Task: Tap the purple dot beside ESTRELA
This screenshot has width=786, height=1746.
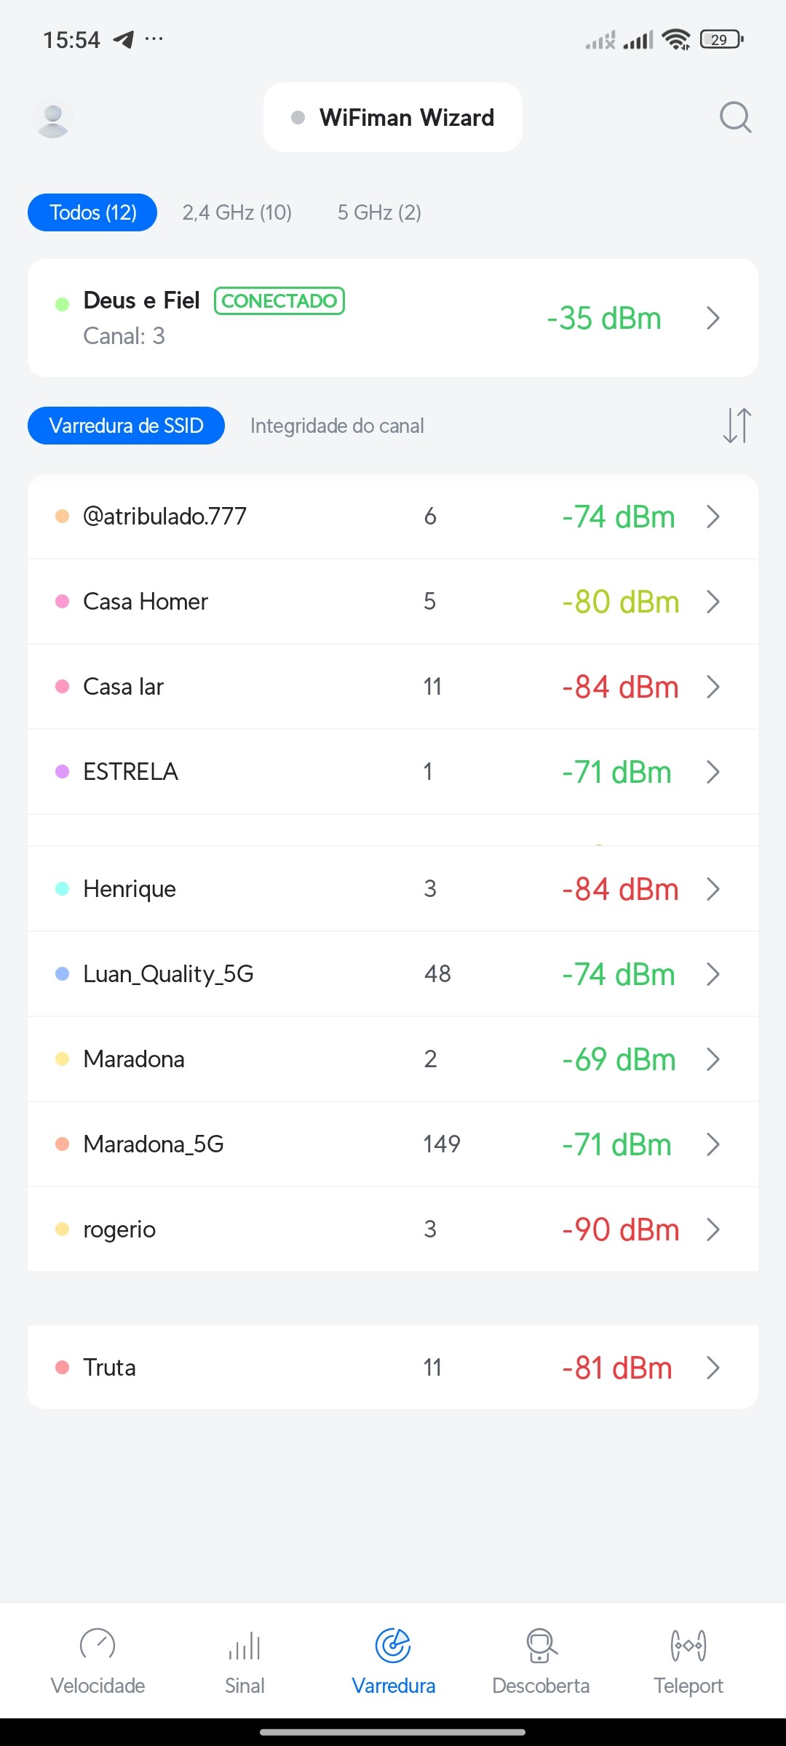Action: pos(63,771)
